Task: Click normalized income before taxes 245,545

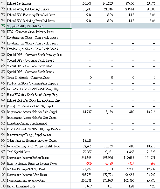Action: 86,158
